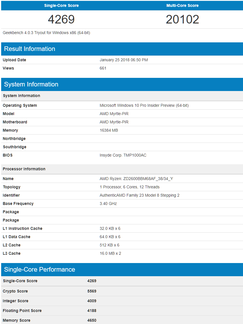Click the L3 Cache value 16.0 MB x 2
This screenshot has height=324, width=243.
[x=110, y=253]
